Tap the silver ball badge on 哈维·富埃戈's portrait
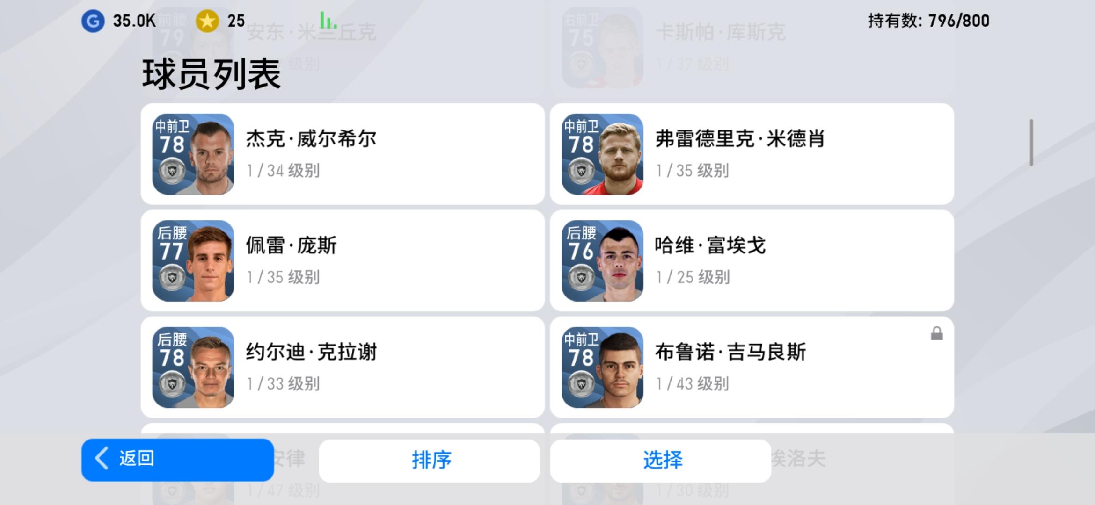1095x505 pixels. click(x=581, y=278)
